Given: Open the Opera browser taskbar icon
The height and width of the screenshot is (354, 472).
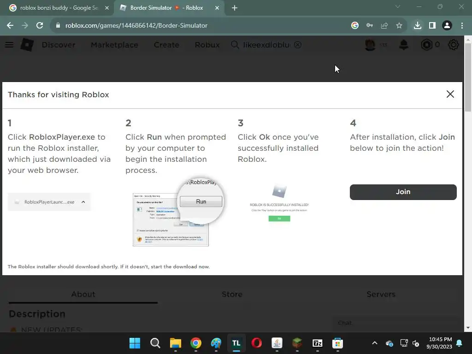Looking at the screenshot, I should tap(256, 343).
